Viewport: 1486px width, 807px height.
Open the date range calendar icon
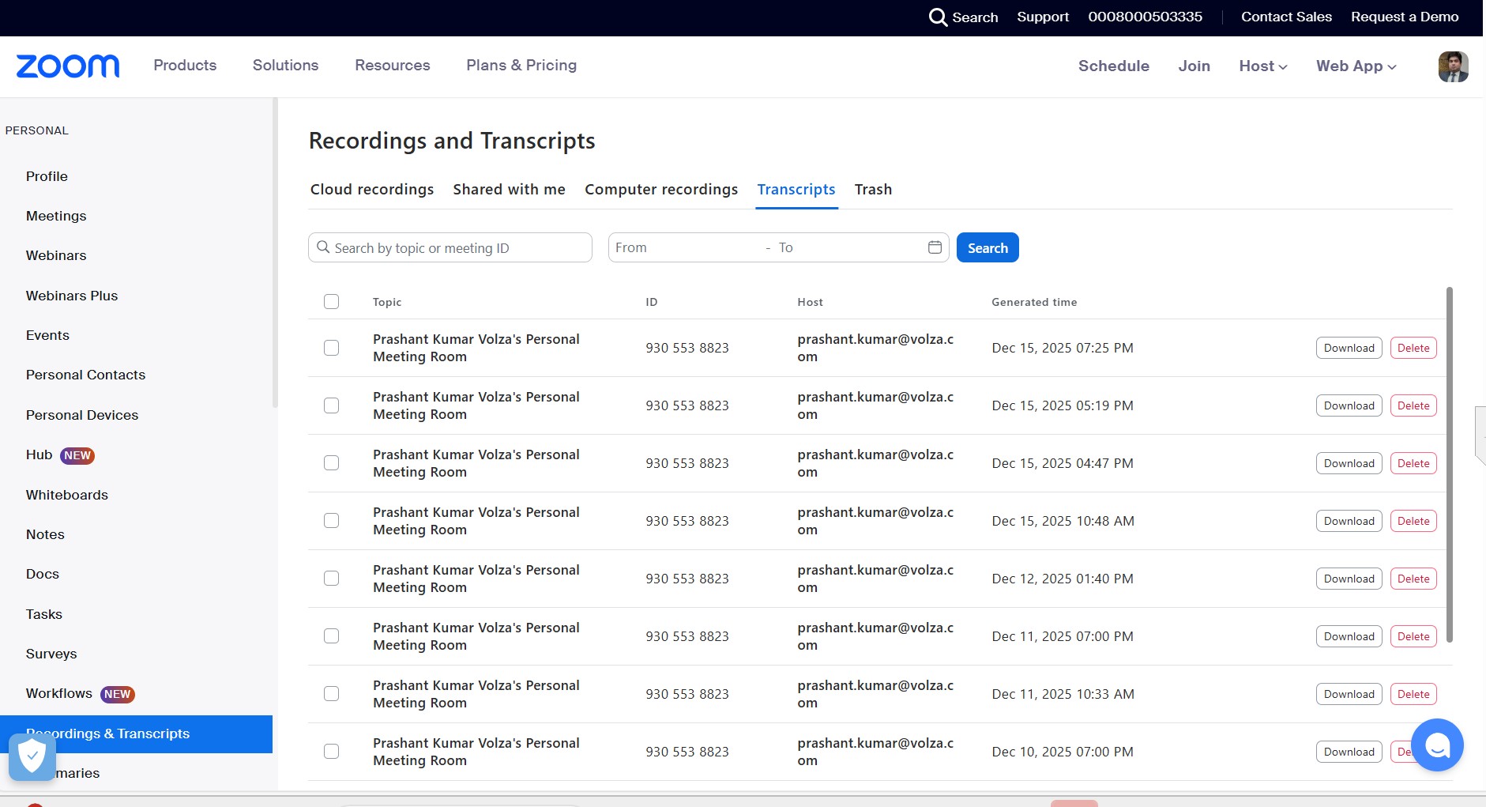[935, 247]
